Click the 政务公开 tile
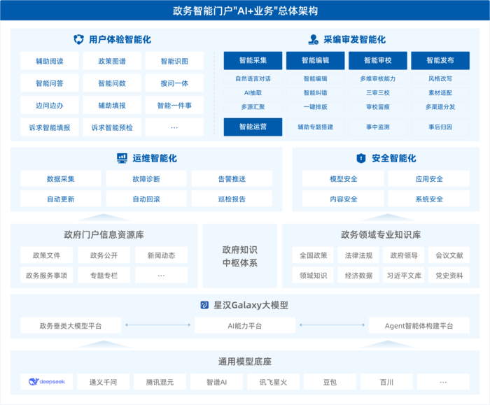Screen dimensions: 490x405 [x=104, y=255]
